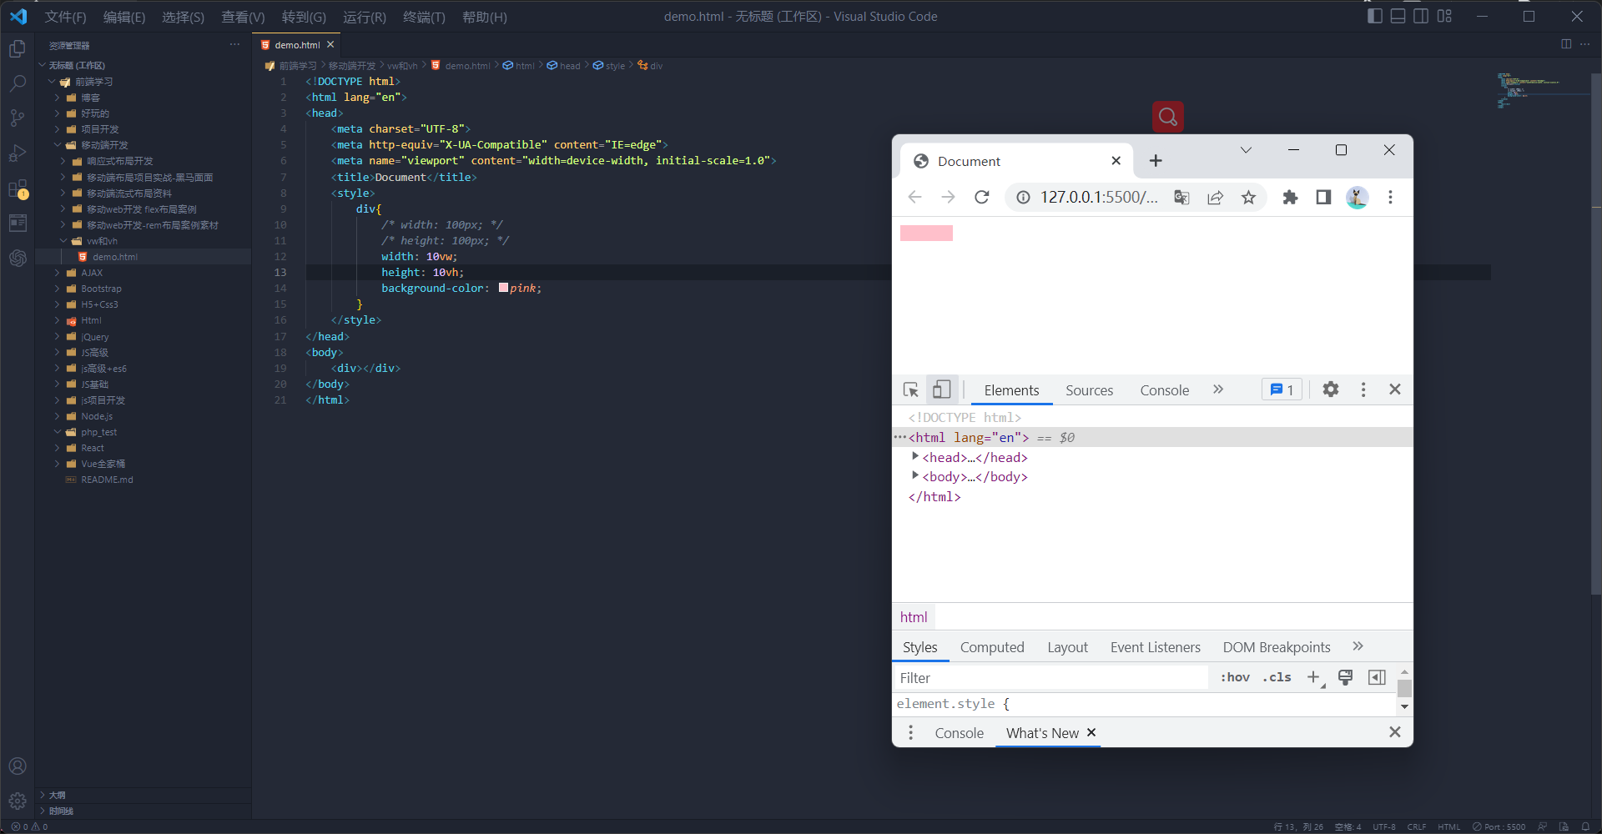Expand the jQuery folder
The image size is (1602, 834).
coord(94,337)
